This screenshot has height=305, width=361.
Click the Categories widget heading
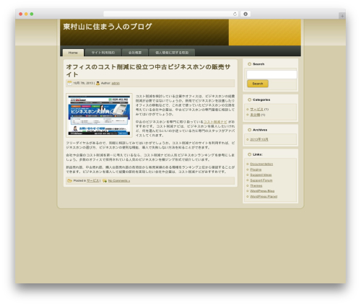tap(261, 100)
